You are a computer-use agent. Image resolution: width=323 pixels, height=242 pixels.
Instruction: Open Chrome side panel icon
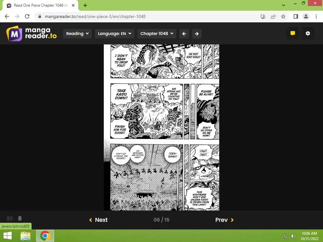(x=296, y=16)
